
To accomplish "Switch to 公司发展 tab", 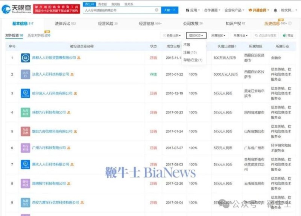I will pyautogui.click(x=193, y=23).
